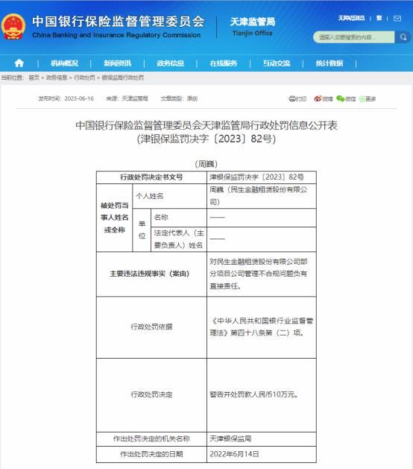Screen dimensions: 413x469
Task: Click the 无障碍浏览 accessibility link
Action: [351, 18]
